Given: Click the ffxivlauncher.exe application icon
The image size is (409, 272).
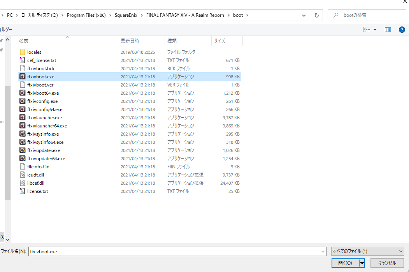Looking at the screenshot, I should [x=23, y=117].
